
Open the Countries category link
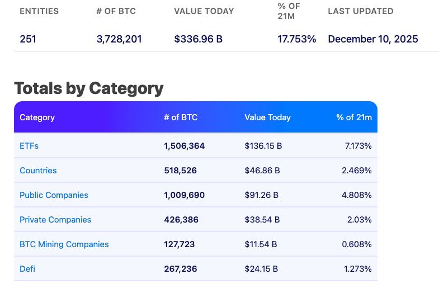click(38, 171)
